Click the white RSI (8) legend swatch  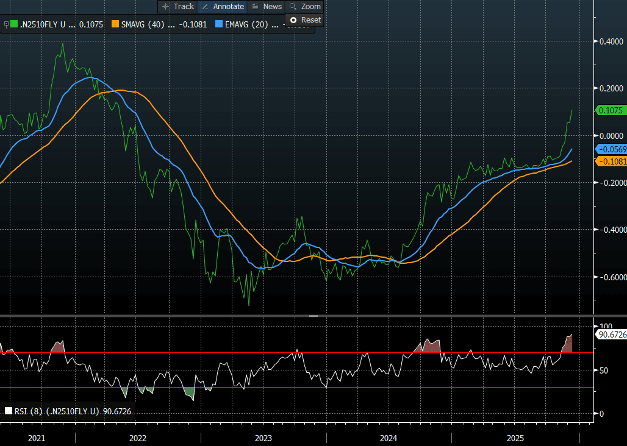click(9, 411)
